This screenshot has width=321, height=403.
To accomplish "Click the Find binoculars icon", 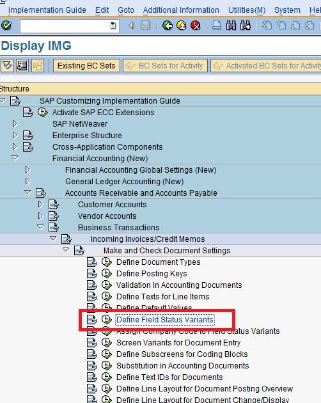I will tap(231, 26).
